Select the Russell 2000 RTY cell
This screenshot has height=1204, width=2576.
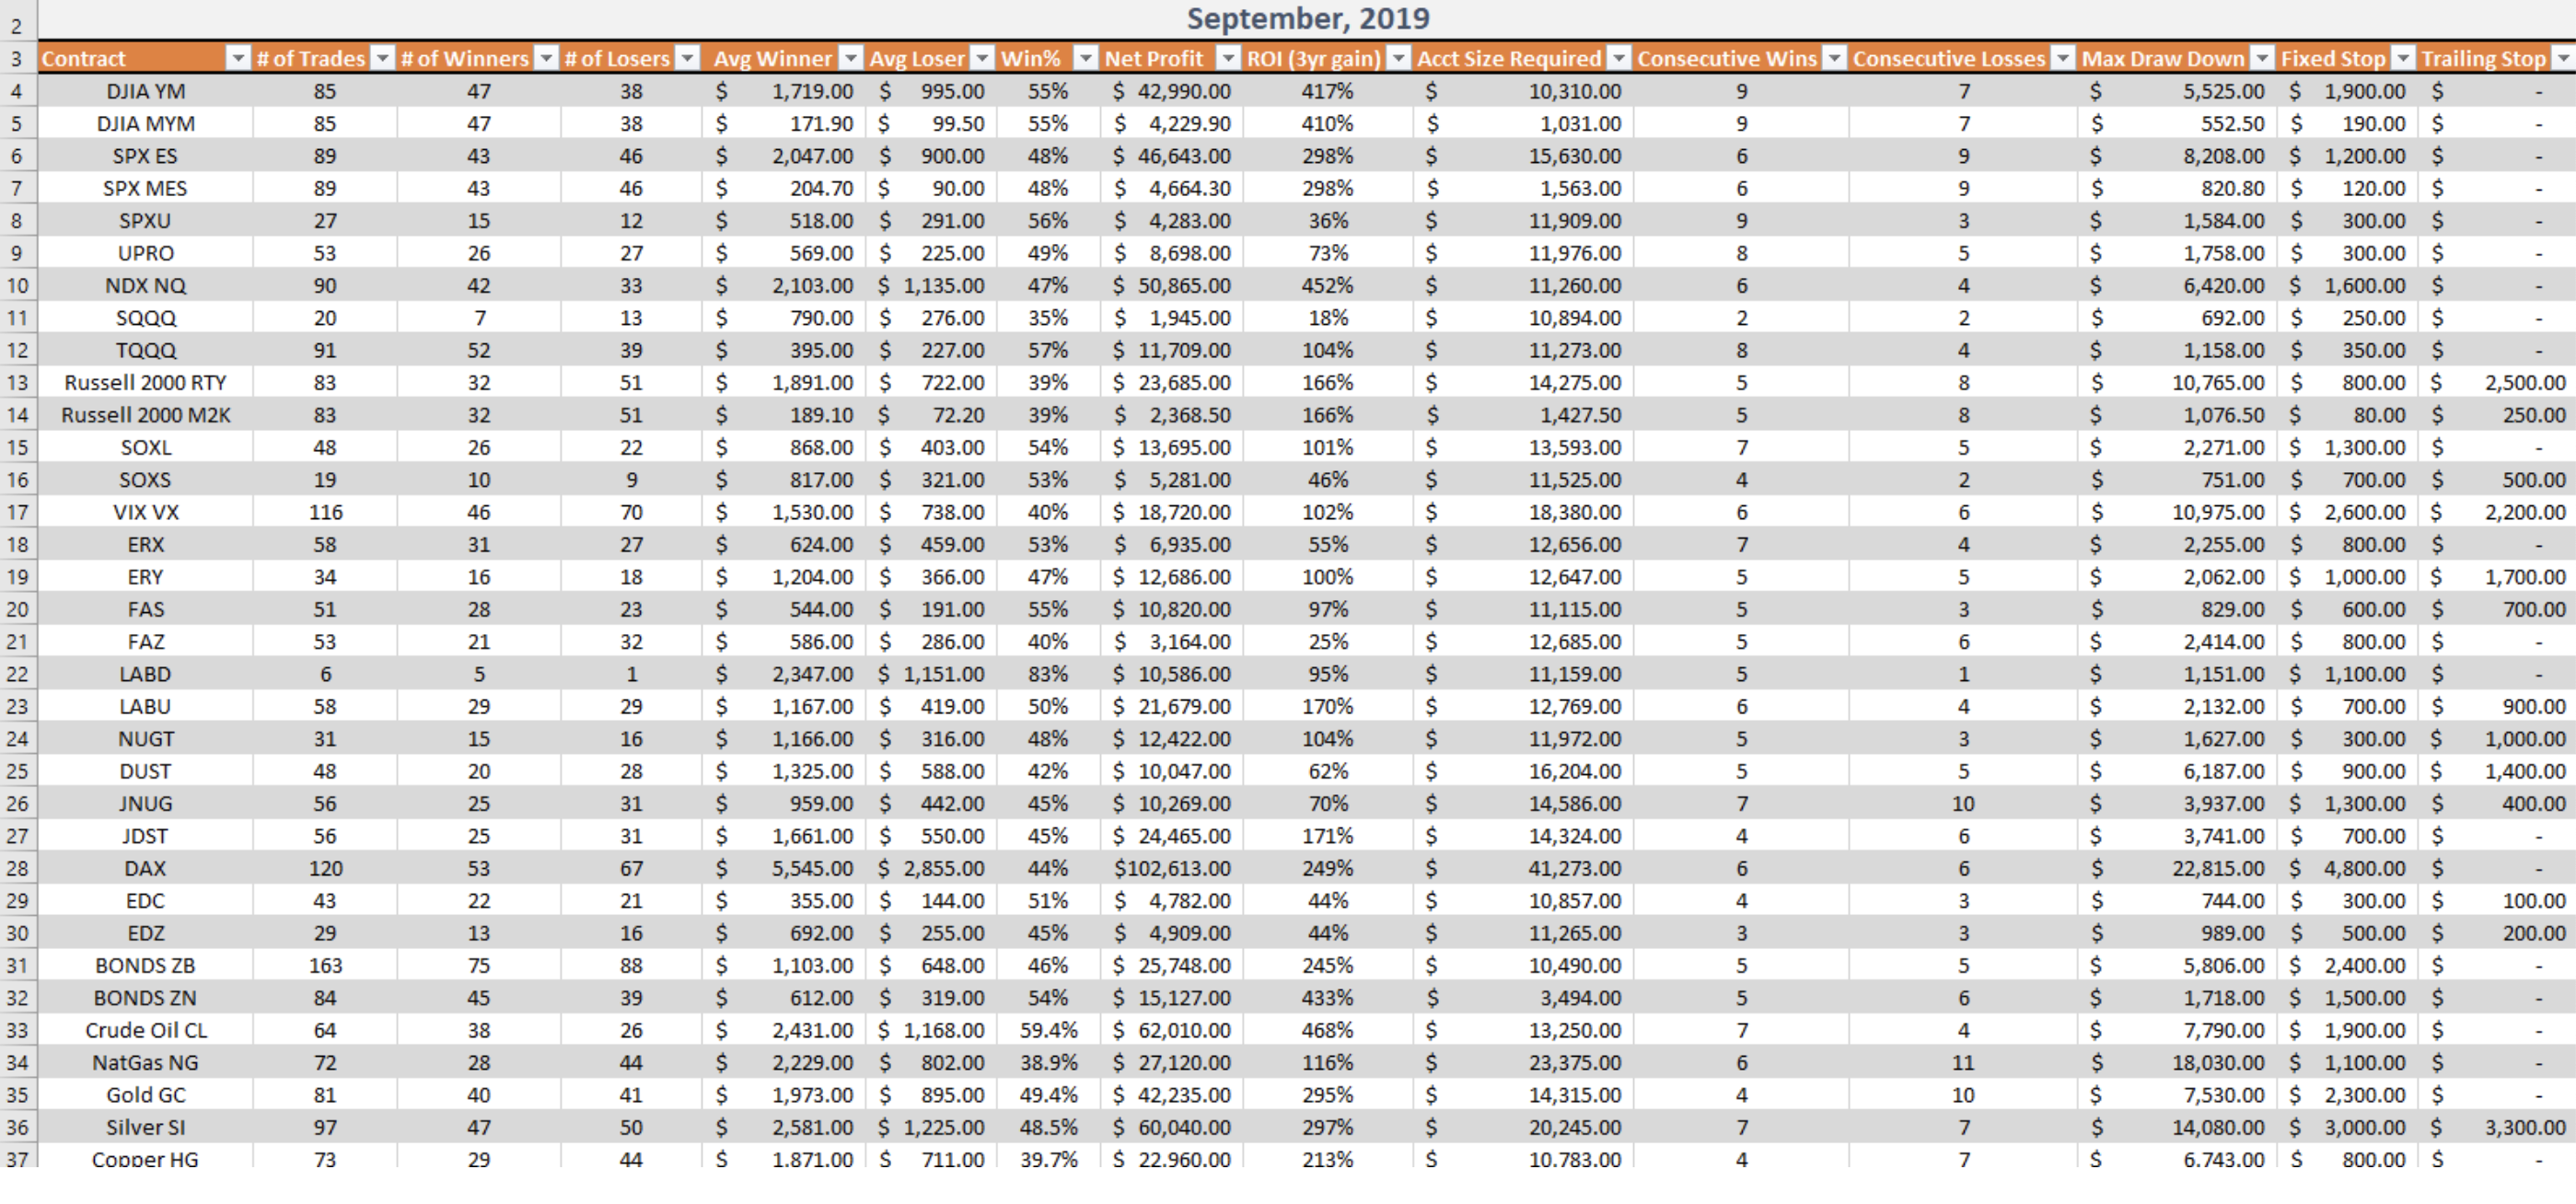(x=145, y=383)
